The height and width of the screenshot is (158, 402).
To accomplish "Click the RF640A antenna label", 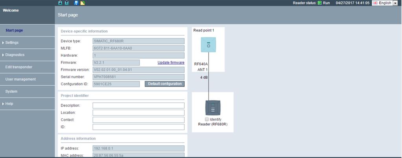I will [x=201, y=64].
